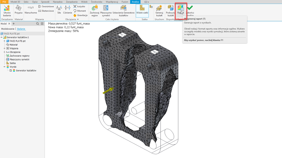Image resolution: width=282 pixels, height=158 pixels.
Task: Close the Model browser panel tab
Action: pyautogui.click(x=9, y=24)
